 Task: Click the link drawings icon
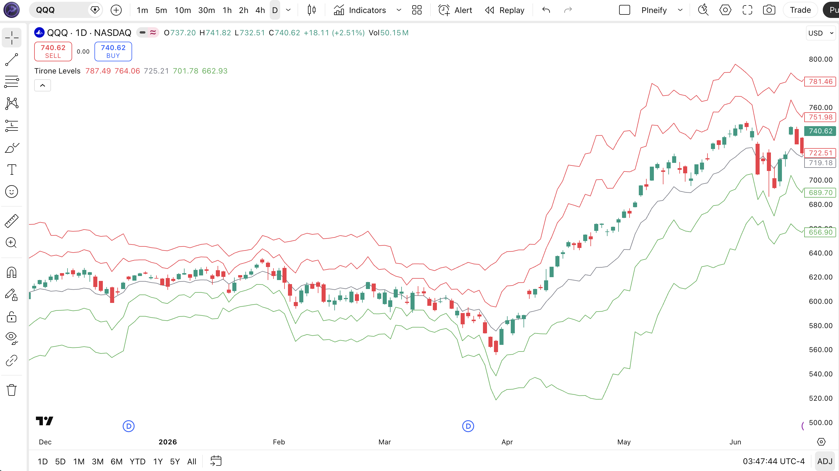pos(12,360)
